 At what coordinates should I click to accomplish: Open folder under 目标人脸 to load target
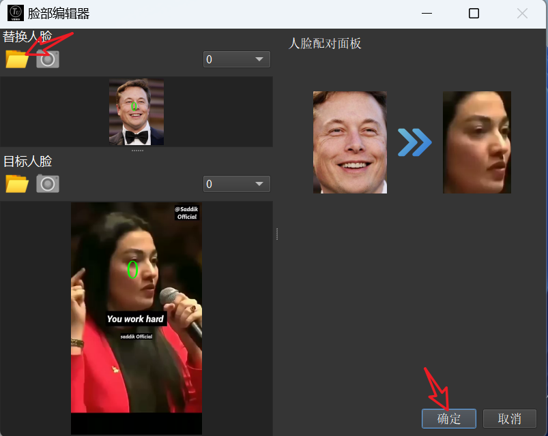click(x=16, y=184)
